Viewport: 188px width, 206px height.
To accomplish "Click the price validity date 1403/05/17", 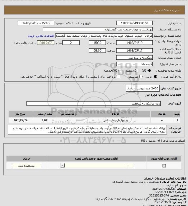I will (x=135, y=50).
